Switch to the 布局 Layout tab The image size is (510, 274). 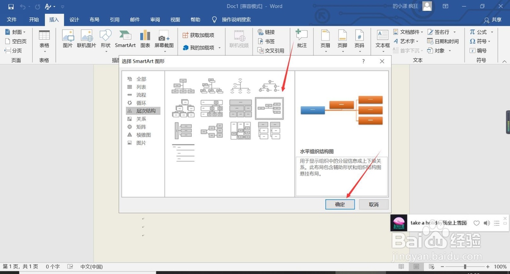pos(94,19)
